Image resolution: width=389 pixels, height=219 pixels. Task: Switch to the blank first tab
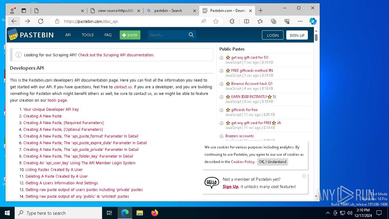click(59, 11)
